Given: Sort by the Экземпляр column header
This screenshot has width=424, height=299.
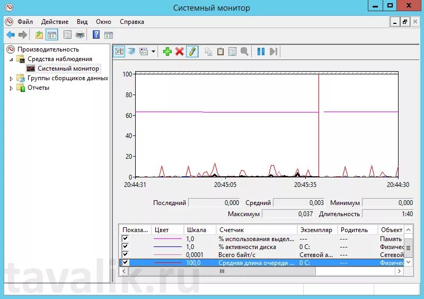Looking at the screenshot, I should (317, 230).
